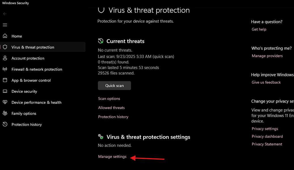Start a Quick scan

pos(114,86)
